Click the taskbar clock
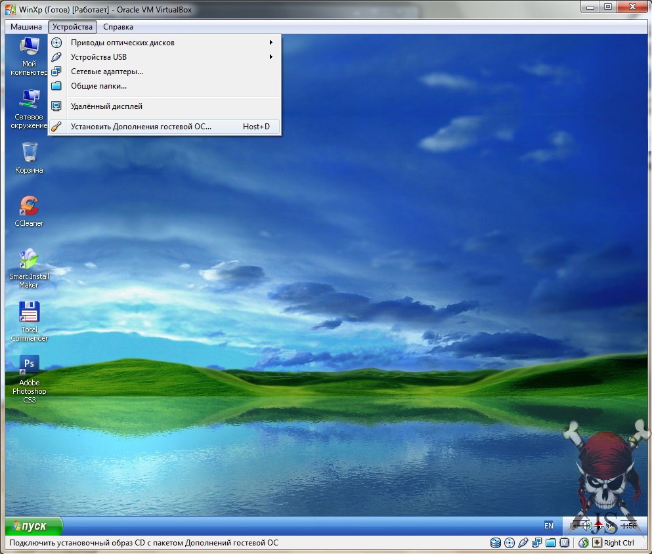 (629, 526)
